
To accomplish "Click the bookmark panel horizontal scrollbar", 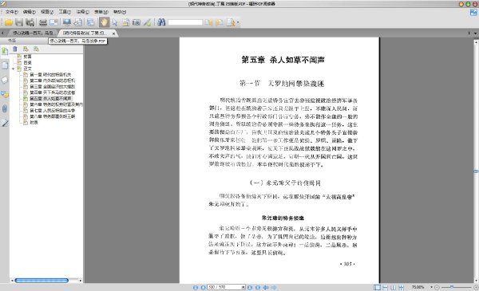I will (42, 281).
